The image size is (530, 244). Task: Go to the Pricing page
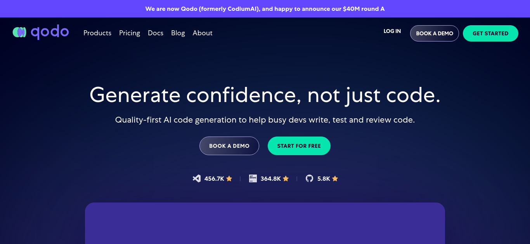point(130,33)
